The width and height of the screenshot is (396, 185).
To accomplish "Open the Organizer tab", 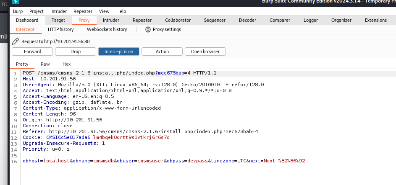I will tap(341, 20).
